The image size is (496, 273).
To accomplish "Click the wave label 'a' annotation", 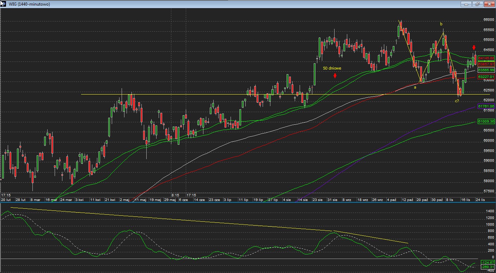I will click(x=415, y=87).
